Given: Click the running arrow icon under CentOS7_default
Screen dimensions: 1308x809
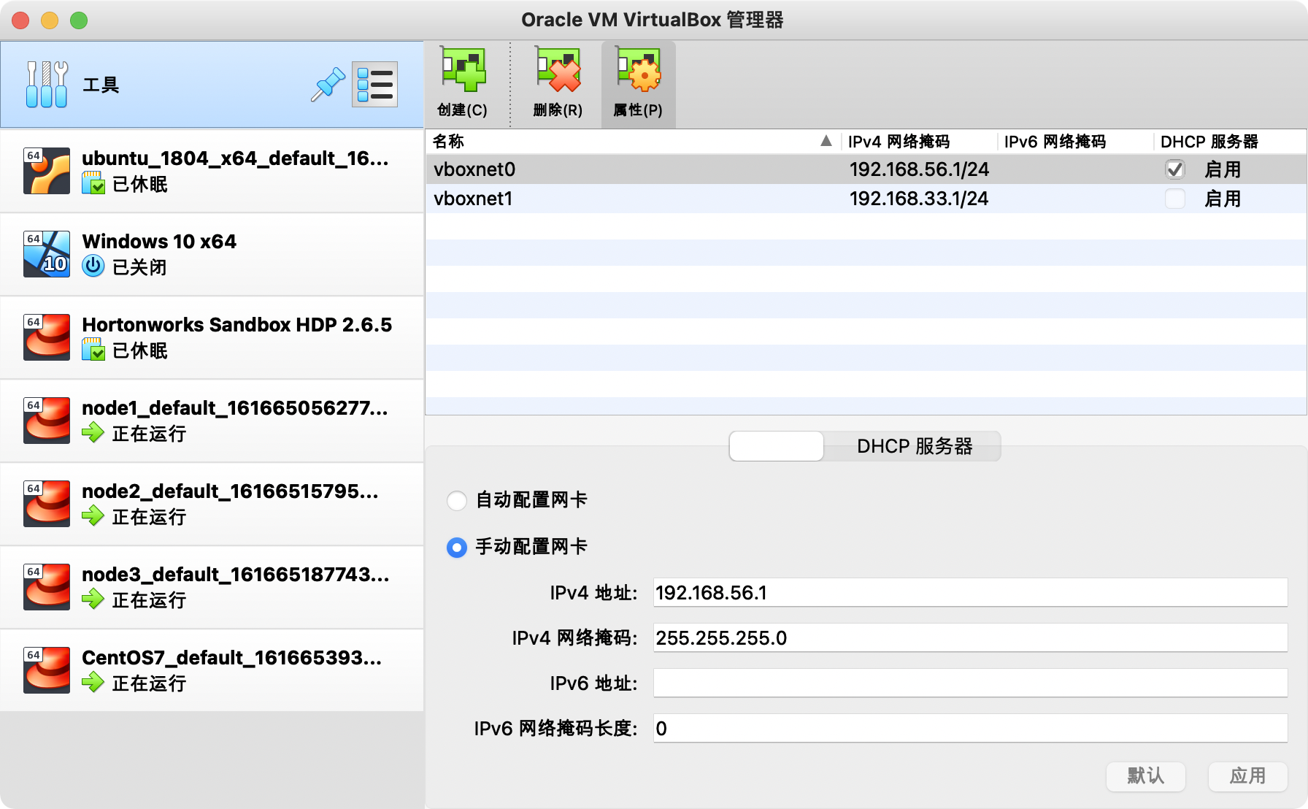Looking at the screenshot, I should [x=93, y=683].
